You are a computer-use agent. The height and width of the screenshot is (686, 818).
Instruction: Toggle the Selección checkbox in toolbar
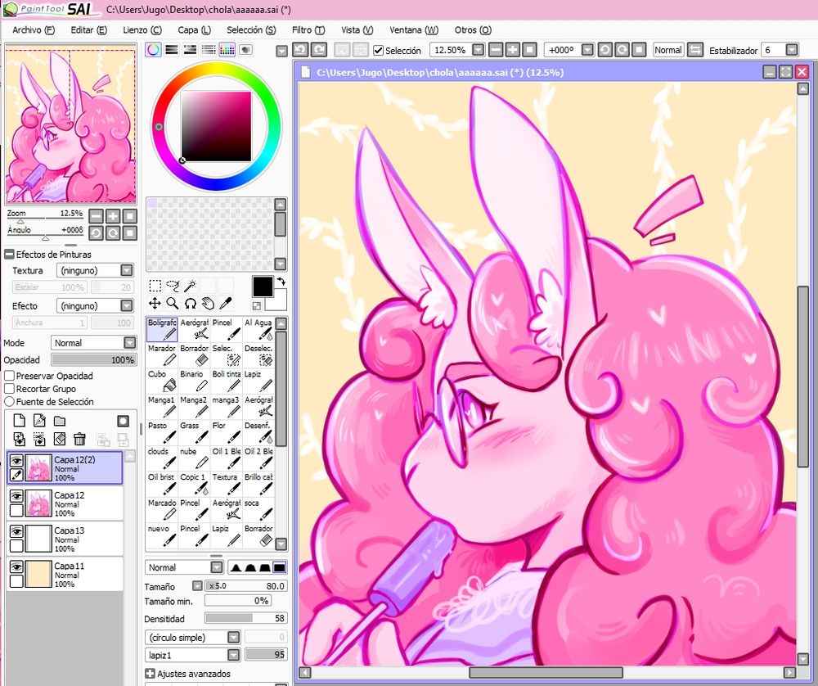(x=379, y=51)
